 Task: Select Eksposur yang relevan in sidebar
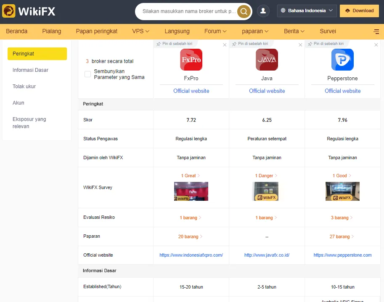point(29,123)
